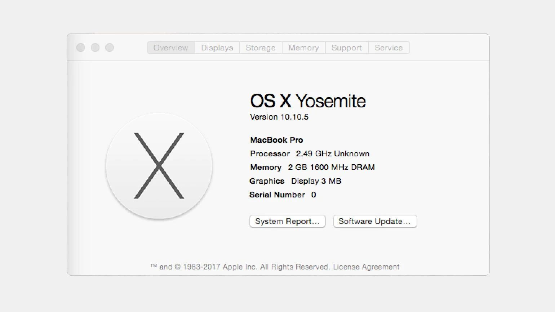This screenshot has width=555, height=312.
Task: Click the OS X Yosemite logo
Action: [x=159, y=166]
